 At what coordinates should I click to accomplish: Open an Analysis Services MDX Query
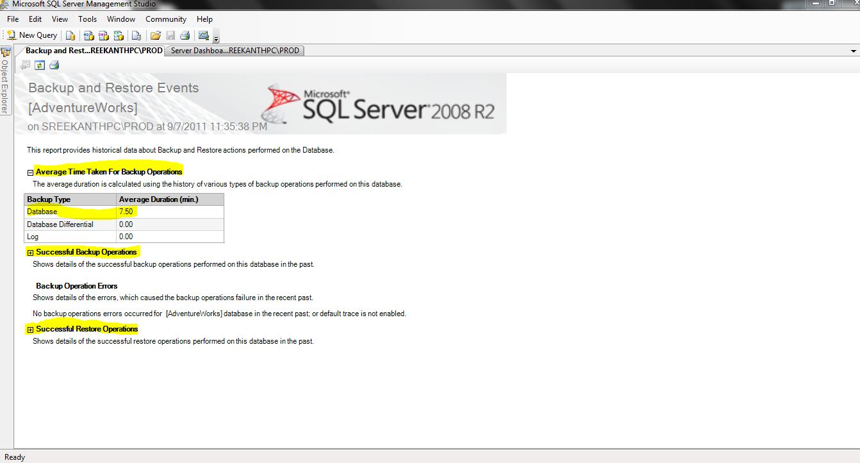[88, 35]
